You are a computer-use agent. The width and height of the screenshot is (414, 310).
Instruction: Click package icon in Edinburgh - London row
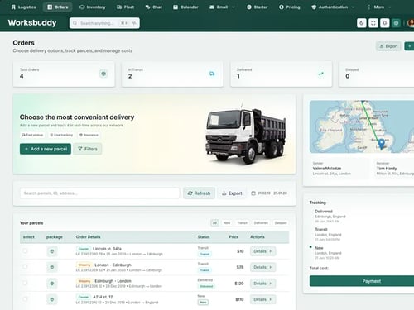[52, 284]
